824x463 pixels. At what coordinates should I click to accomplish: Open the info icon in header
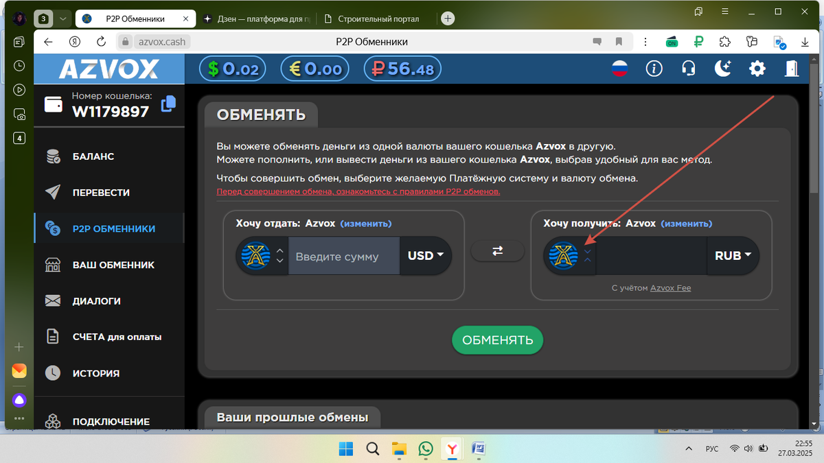[654, 69]
